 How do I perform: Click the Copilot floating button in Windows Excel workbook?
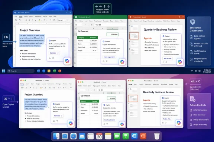[122, 62]
